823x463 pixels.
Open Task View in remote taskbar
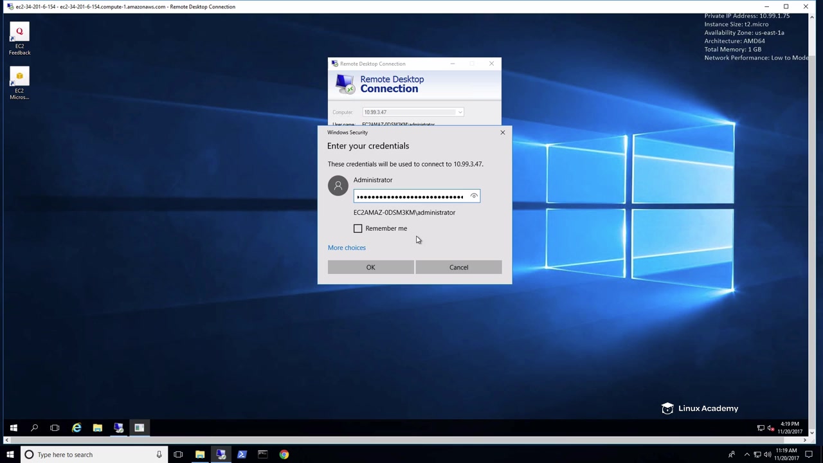click(x=55, y=428)
